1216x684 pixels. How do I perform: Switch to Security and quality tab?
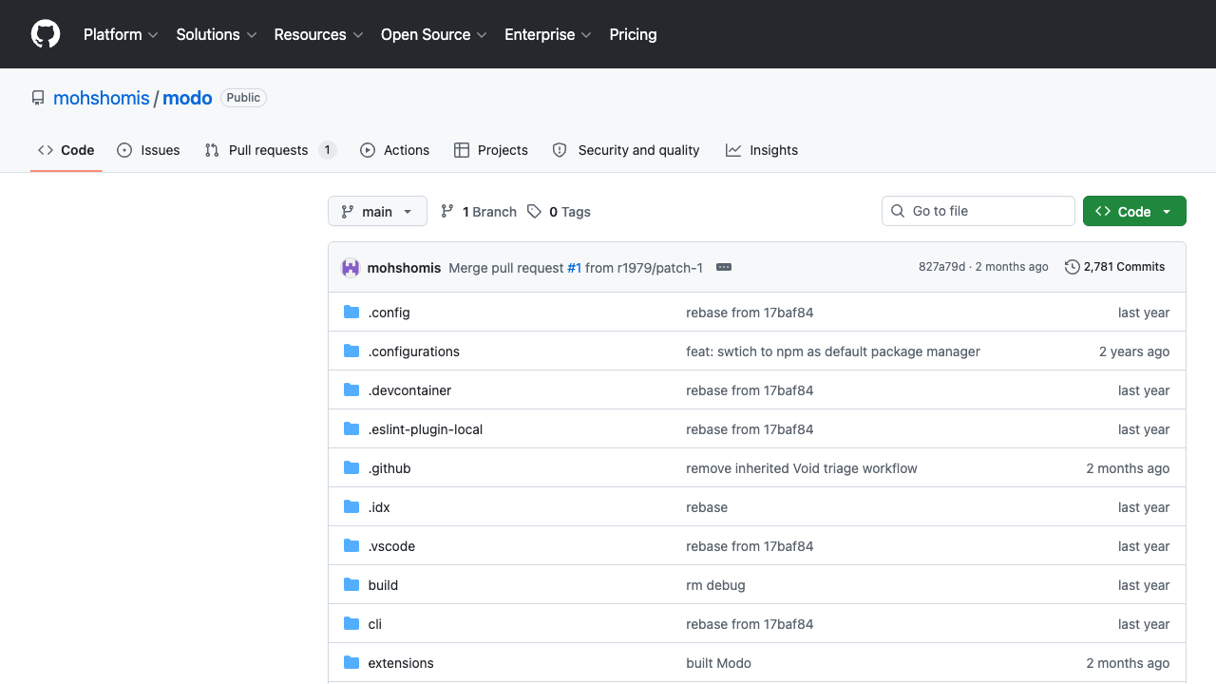tap(626, 150)
